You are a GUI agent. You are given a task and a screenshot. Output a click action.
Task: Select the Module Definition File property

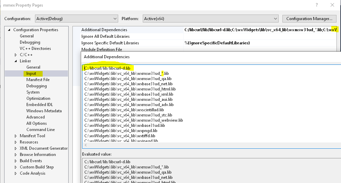pyautogui.click(x=102, y=50)
